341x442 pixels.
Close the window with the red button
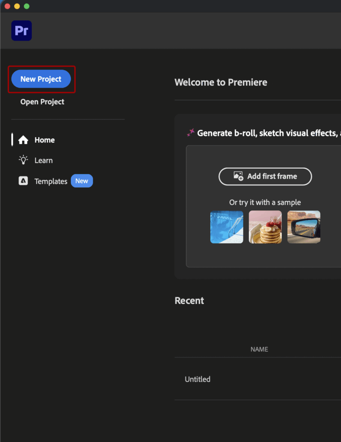pos(8,6)
